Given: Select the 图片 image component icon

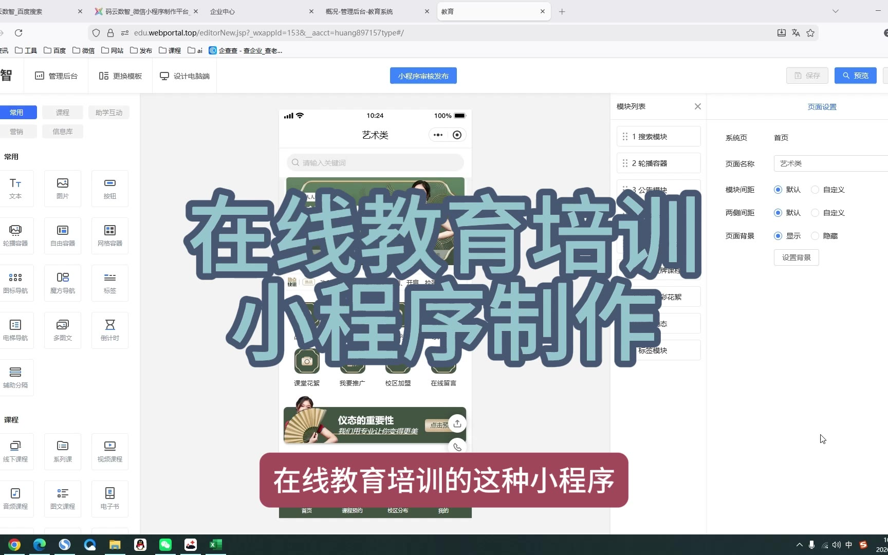Looking at the screenshot, I should coord(63,188).
